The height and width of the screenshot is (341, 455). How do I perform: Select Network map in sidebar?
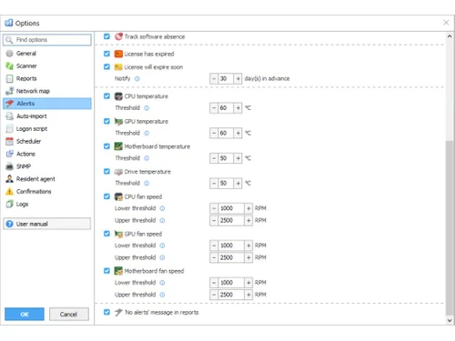(x=47, y=91)
